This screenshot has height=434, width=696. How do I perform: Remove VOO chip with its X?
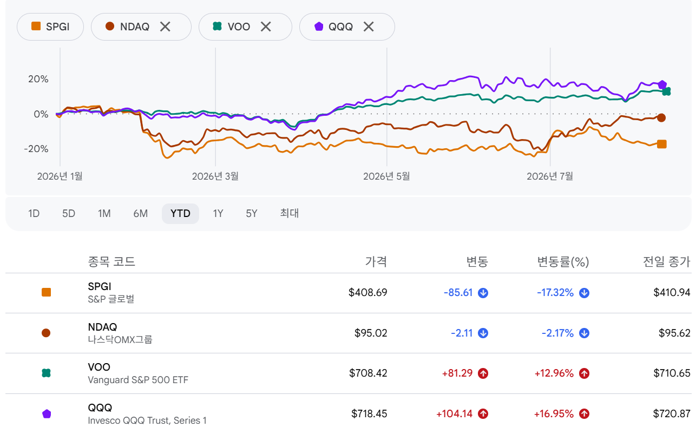coord(266,27)
